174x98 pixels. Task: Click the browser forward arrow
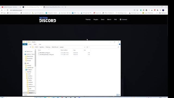pos(5,10)
